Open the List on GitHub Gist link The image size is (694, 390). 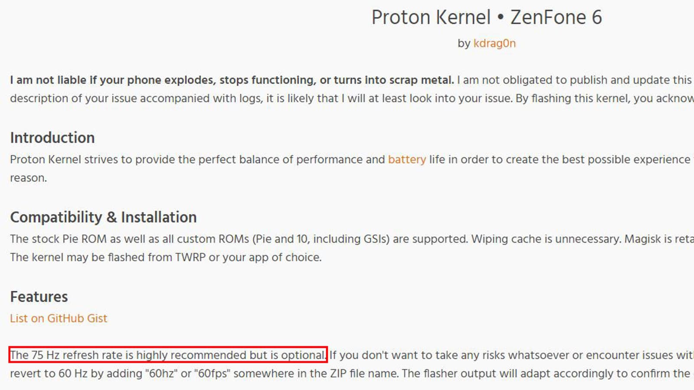(x=59, y=318)
